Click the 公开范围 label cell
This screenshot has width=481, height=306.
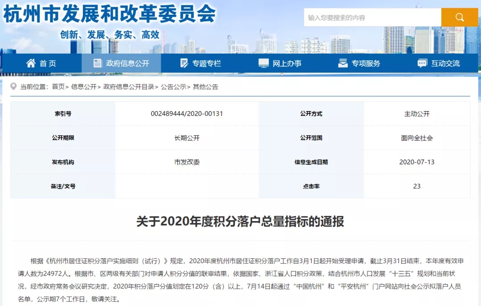tap(311, 138)
